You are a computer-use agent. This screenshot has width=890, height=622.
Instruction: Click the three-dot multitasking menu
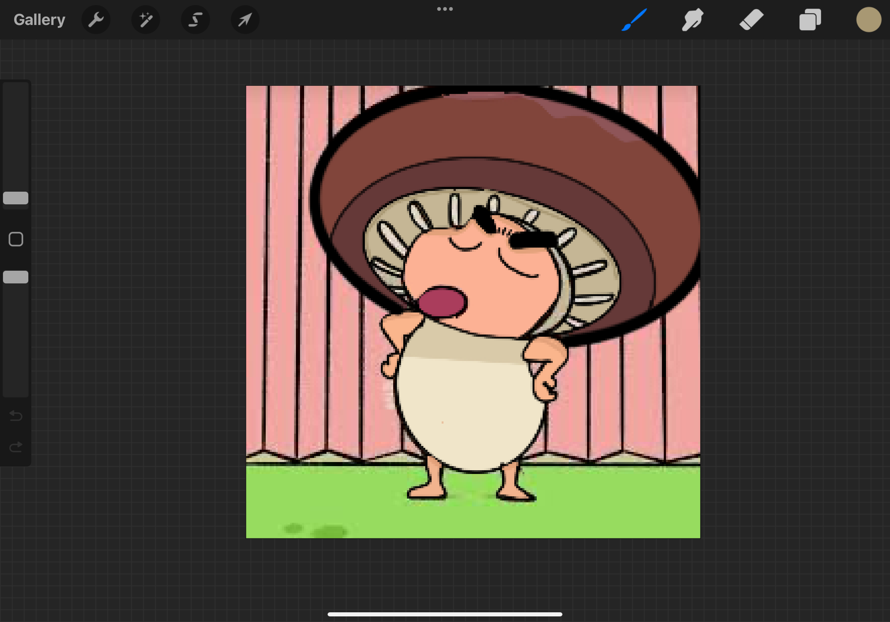tap(445, 9)
